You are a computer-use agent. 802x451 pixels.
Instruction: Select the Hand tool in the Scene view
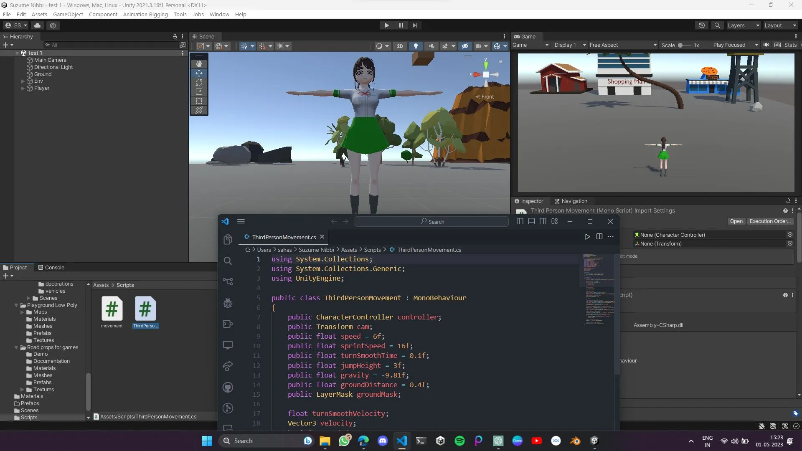pyautogui.click(x=199, y=63)
